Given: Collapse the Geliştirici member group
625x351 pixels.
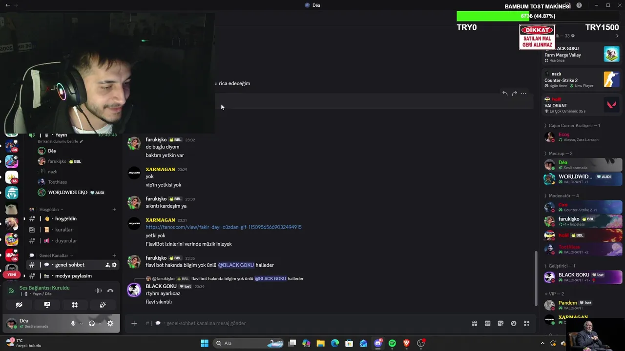Looking at the screenshot, I should pyautogui.click(x=560, y=266).
